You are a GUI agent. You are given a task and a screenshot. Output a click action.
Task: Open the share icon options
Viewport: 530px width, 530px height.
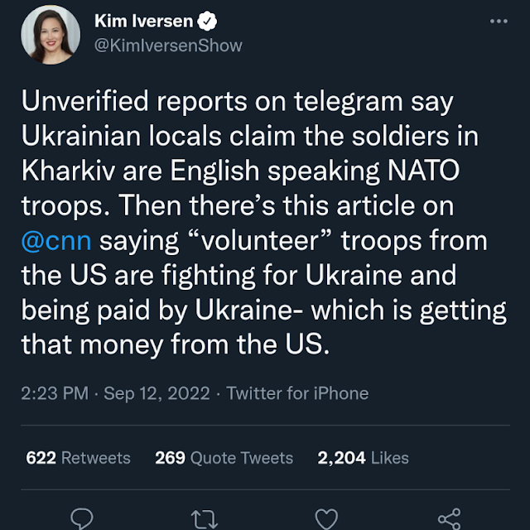(x=449, y=518)
